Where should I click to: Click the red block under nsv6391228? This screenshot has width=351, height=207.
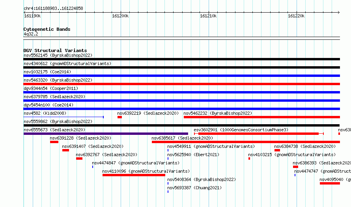54,142
